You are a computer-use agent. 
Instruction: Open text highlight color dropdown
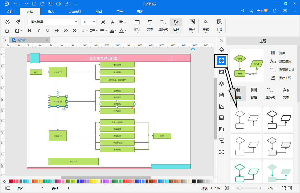pos(113,31)
